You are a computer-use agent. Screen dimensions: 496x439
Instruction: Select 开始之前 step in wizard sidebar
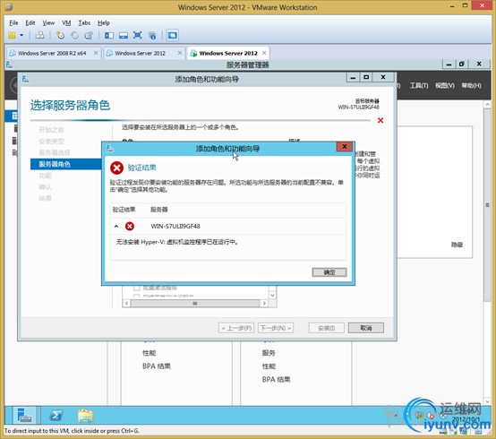(51, 130)
